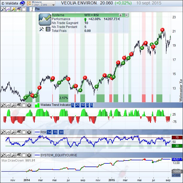Open the blue A-Z dictionary book icon

pyautogui.click(x=22, y=3)
